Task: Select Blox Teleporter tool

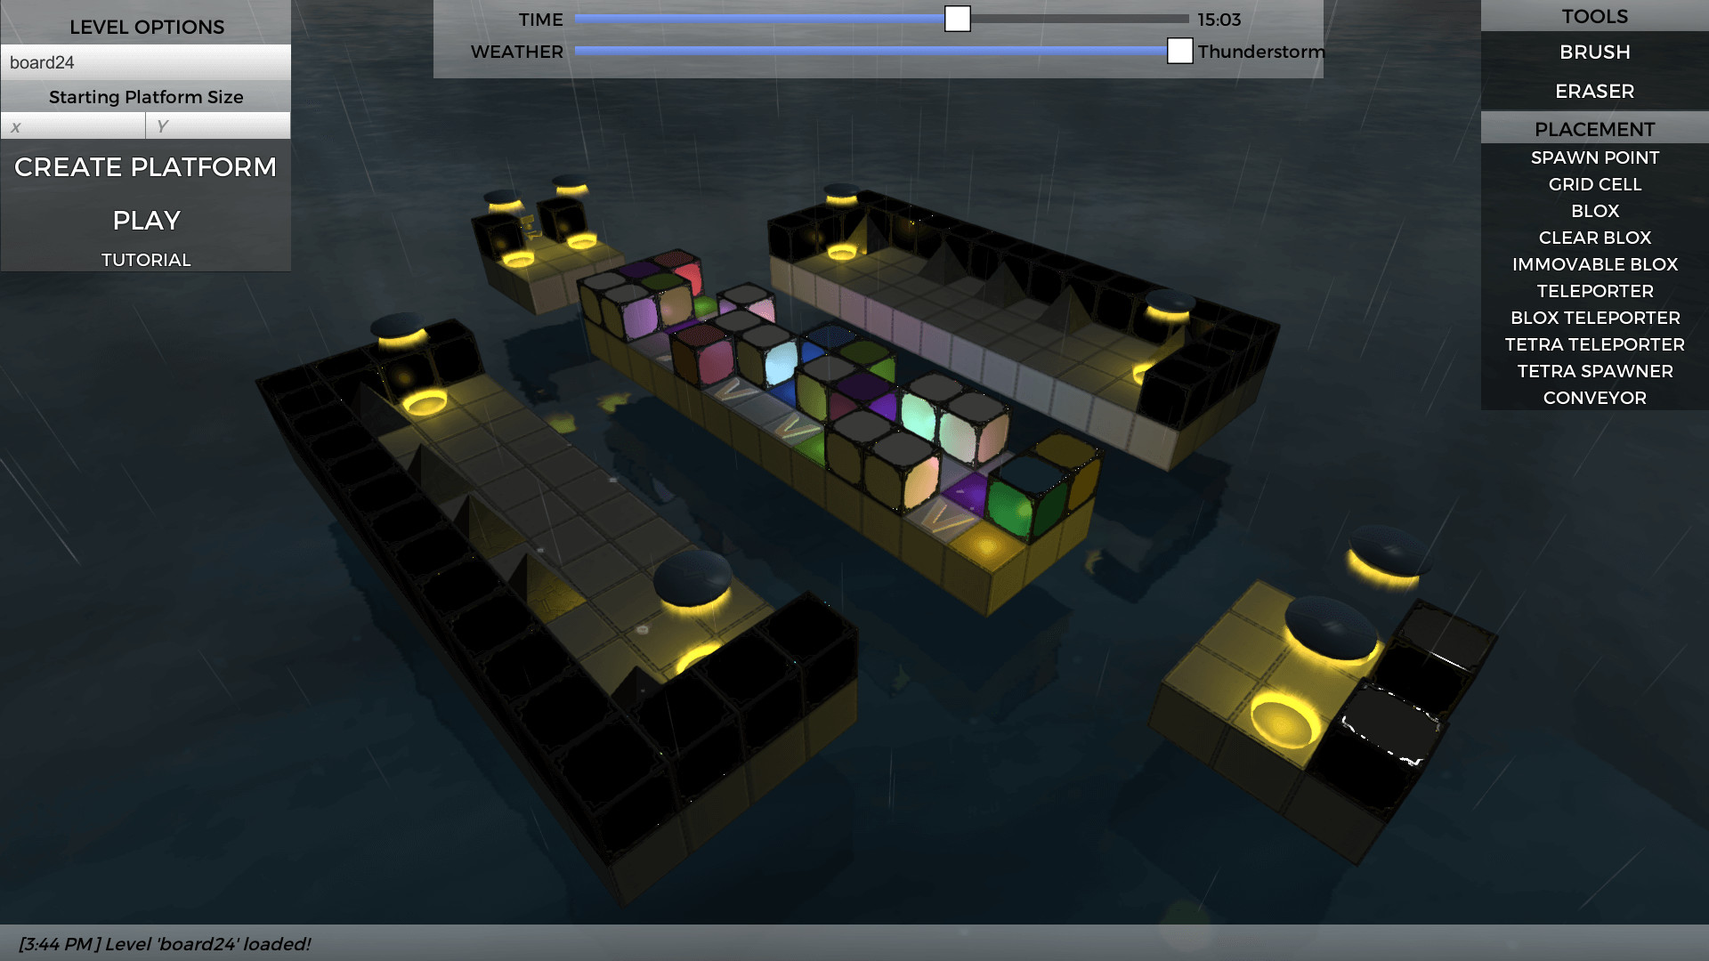Action: [1594, 317]
